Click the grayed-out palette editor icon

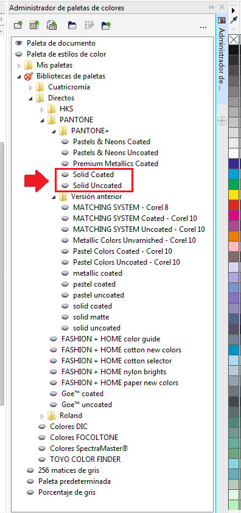pyautogui.click(x=89, y=25)
